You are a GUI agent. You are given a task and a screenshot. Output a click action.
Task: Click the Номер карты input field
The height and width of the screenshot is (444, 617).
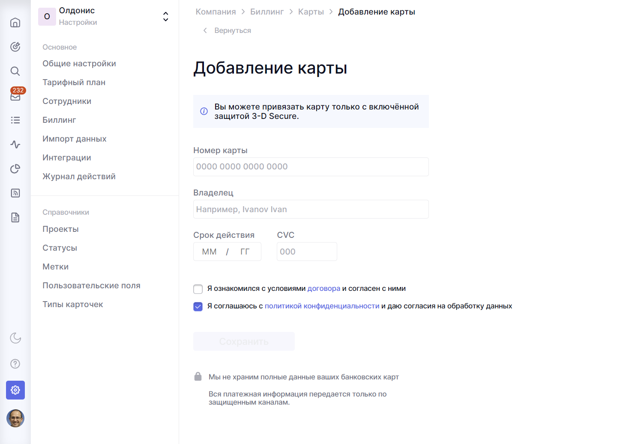coord(311,167)
